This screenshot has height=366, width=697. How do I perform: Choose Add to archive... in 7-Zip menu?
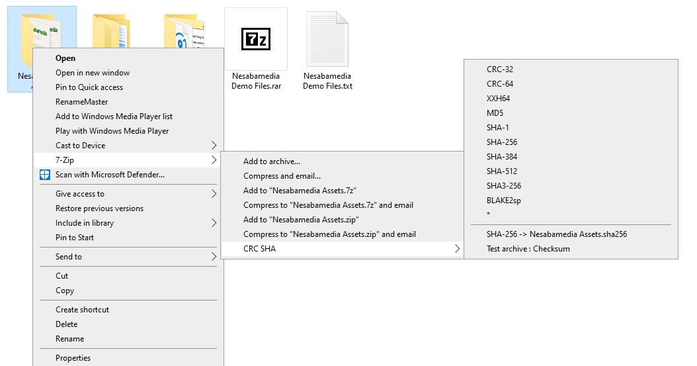271,161
